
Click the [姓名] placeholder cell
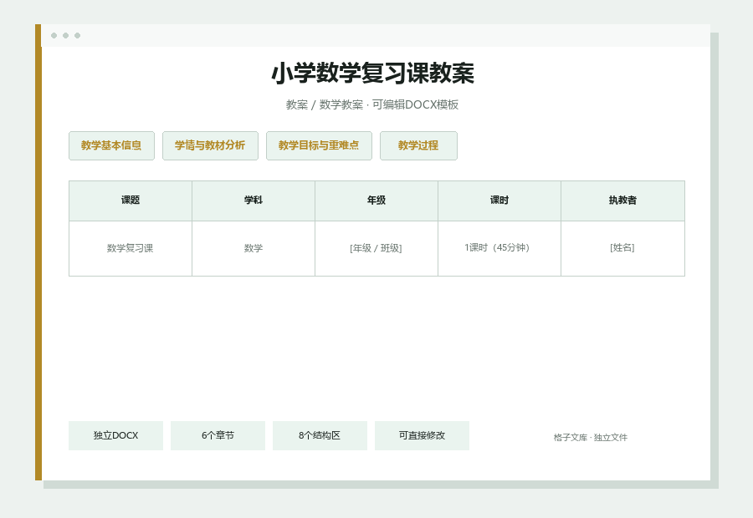pyautogui.click(x=622, y=248)
